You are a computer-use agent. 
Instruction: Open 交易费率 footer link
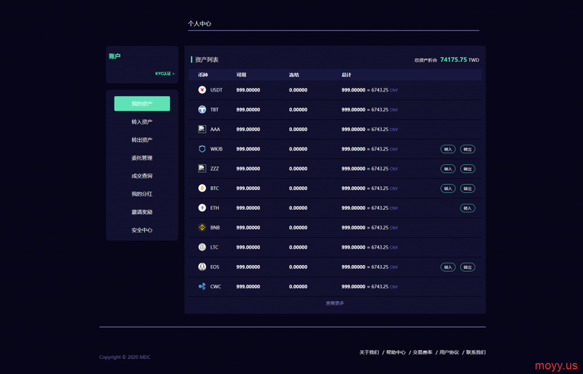tap(422, 352)
